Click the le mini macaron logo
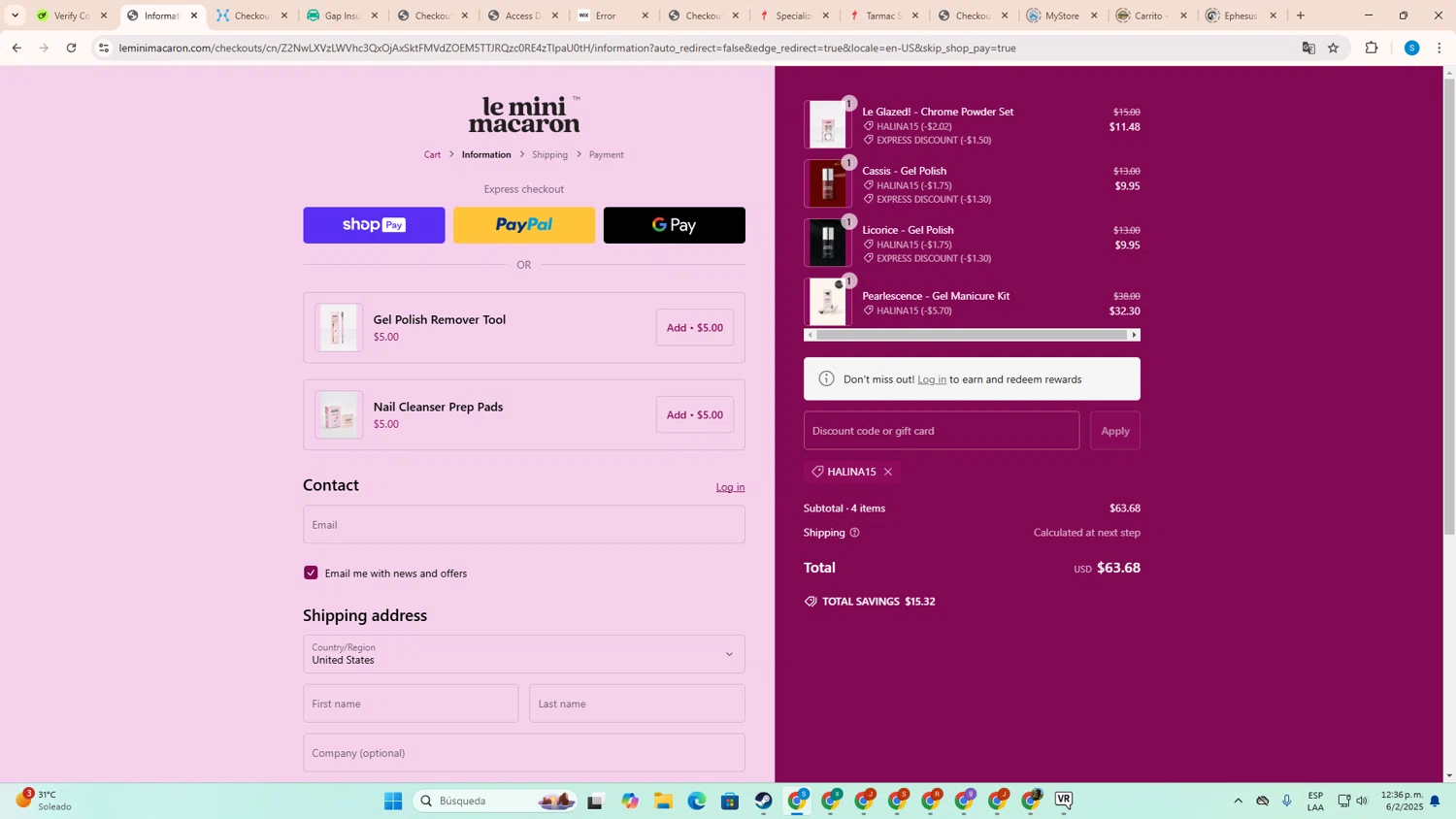This screenshot has height=819, width=1456. coord(524,115)
